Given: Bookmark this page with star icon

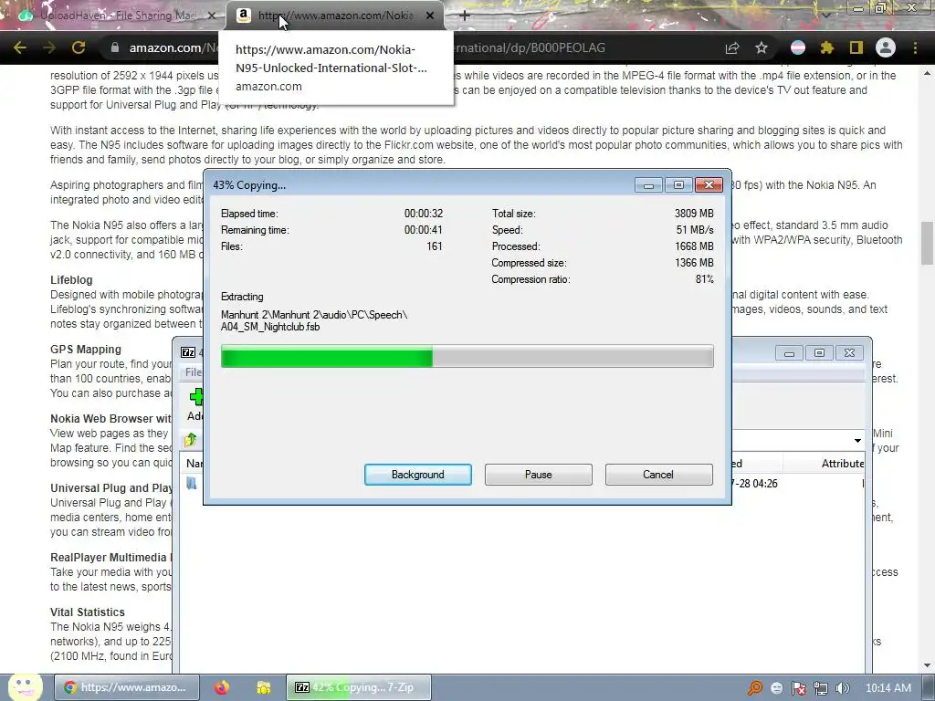Looking at the screenshot, I should click(762, 47).
